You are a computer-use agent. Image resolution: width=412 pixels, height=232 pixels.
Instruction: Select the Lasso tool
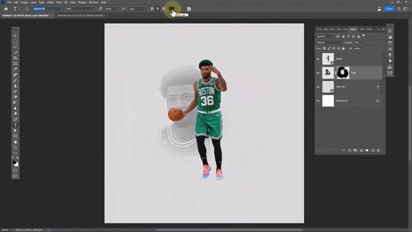(x=15, y=46)
